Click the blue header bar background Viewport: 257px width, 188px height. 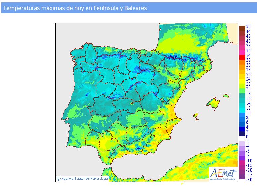pos(199,8)
